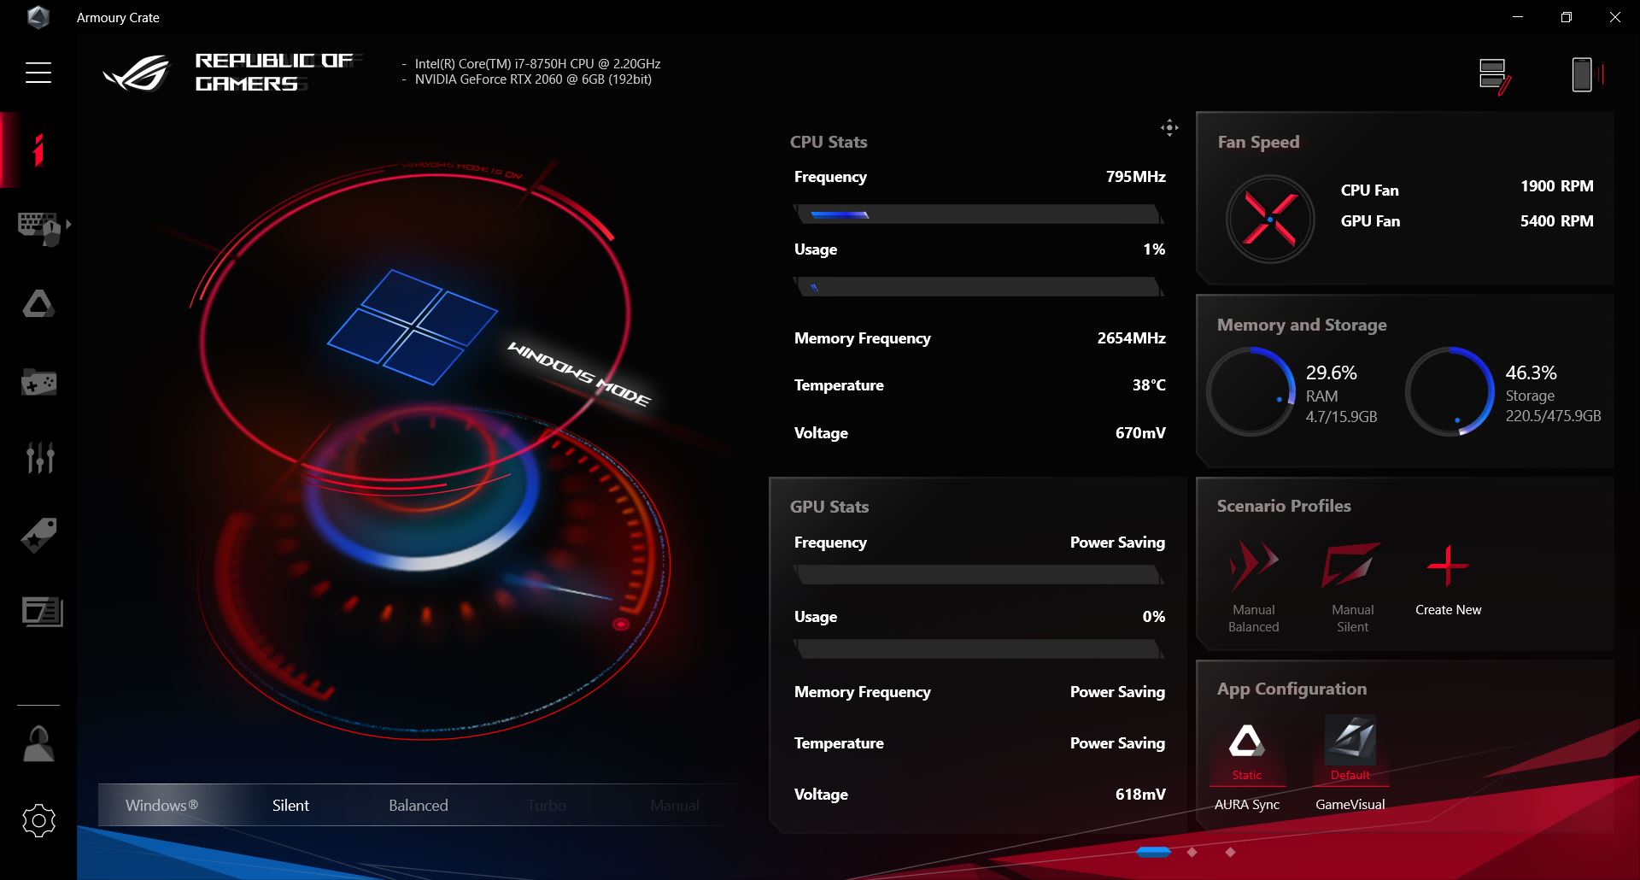Select the Manual Balanced scenario profile
Image resolution: width=1640 pixels, height=880 pixels.
coord(1254,587)
